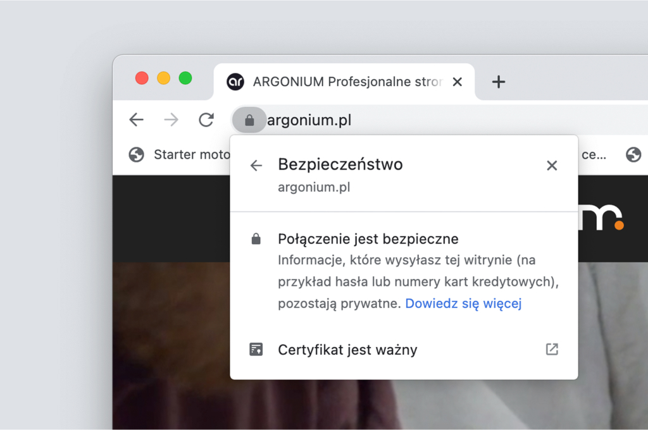Screen dimensions: 648x430
Task: Click the 'ar' favicon on the ARGONIUM tab
Action: click(235, 82)
